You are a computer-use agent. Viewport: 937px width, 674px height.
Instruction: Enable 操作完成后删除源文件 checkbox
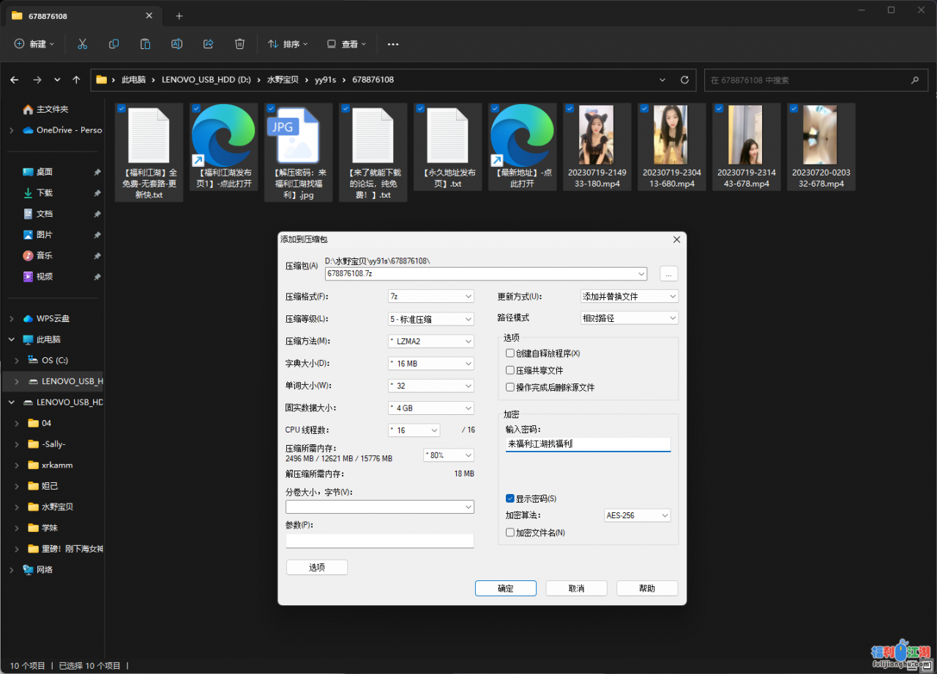point(510,387)
